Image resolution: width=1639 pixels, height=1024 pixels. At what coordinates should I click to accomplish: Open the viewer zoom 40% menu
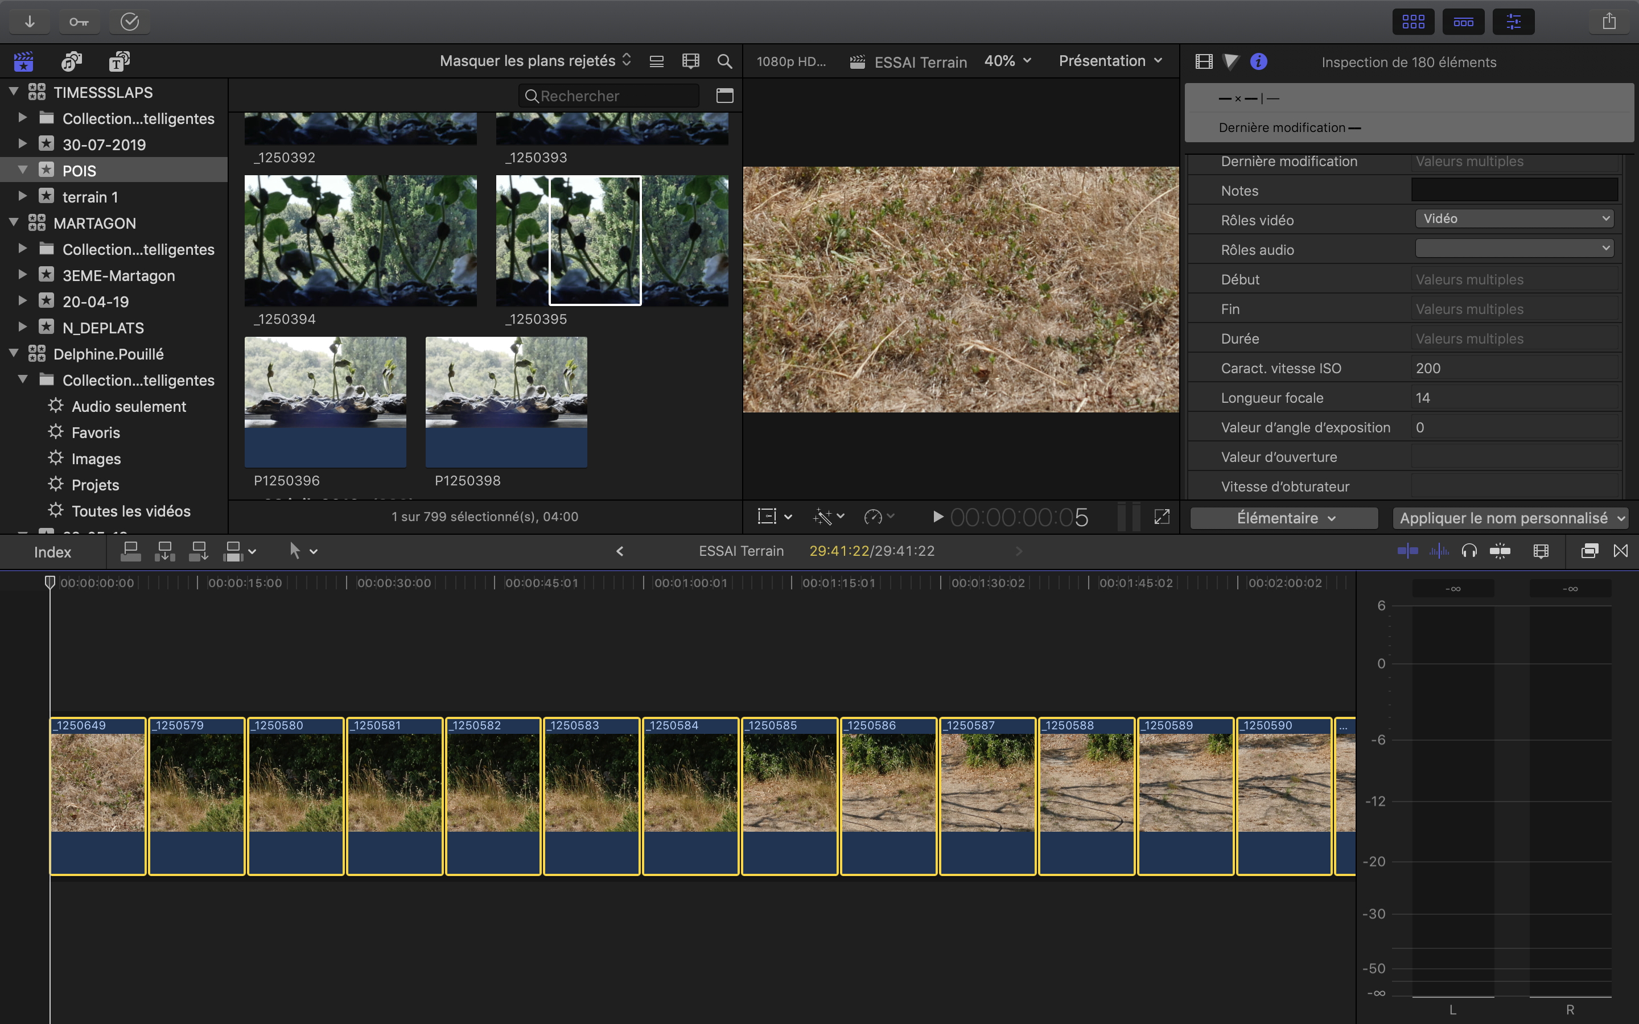pyautogui.click(x=1007, y=61)
